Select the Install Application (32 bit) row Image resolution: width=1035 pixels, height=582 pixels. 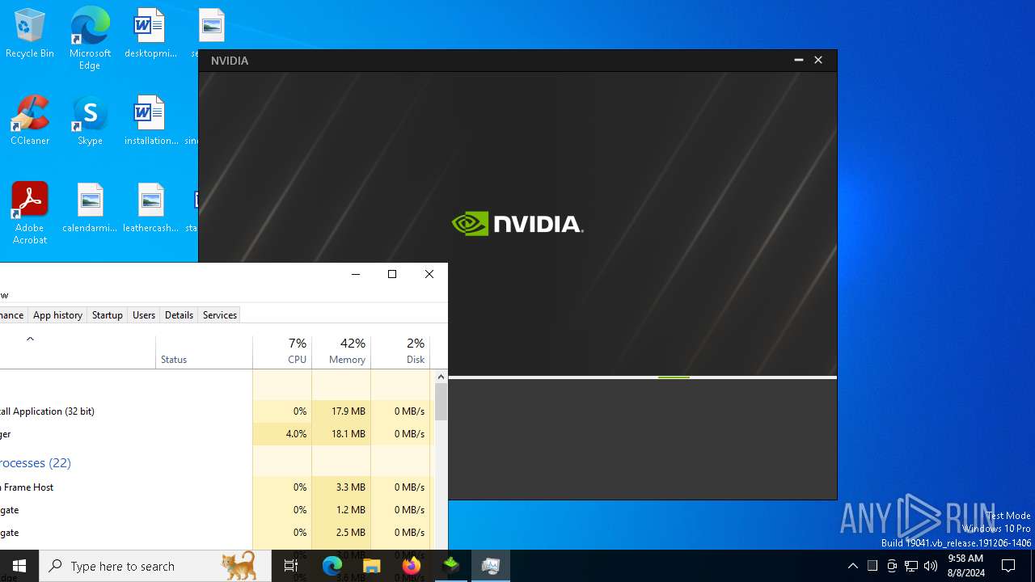[215, 411]
